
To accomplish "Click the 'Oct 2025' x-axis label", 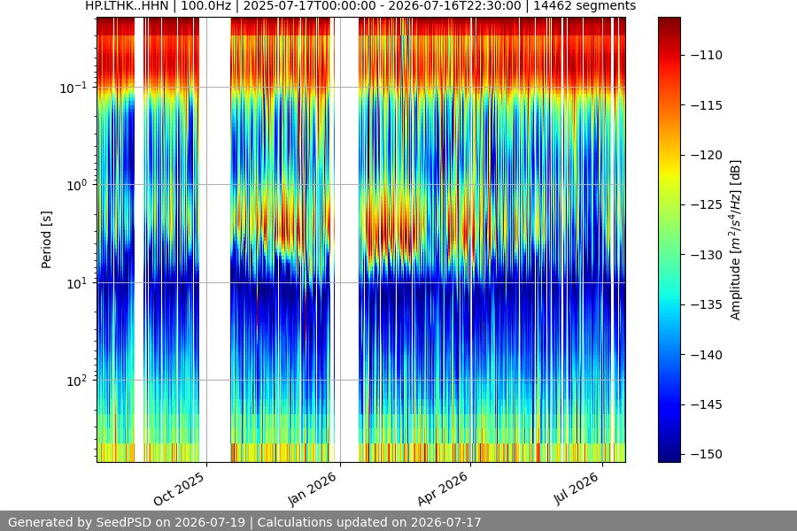I will point(179,489).
